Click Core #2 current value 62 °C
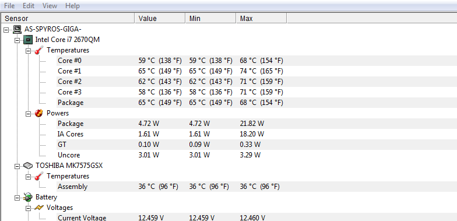The image size is (457, 221). (x=160, y=82)
